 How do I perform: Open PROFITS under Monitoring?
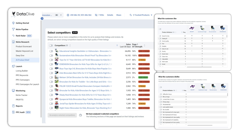(20, 100)
